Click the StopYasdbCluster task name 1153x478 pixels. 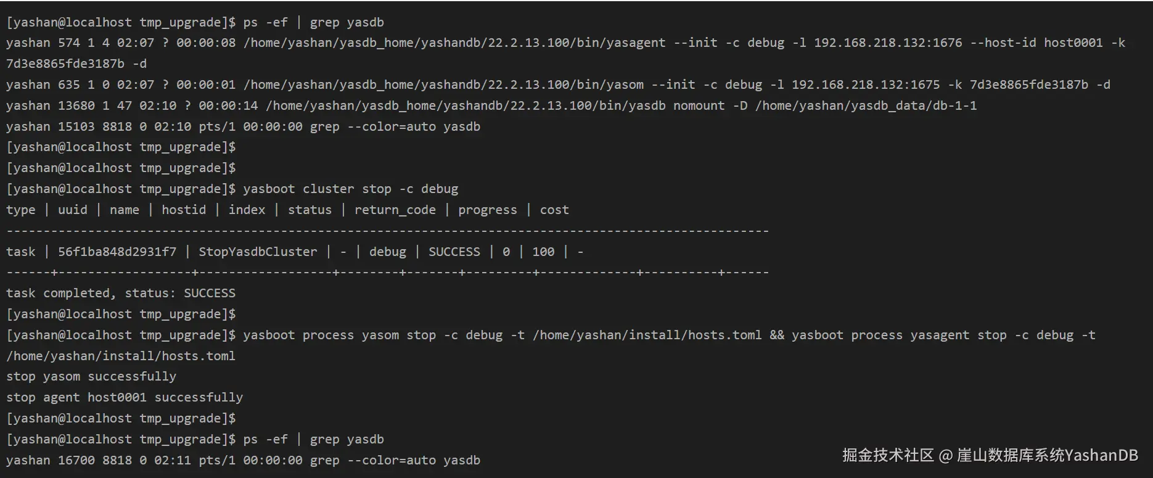point(258,252)
